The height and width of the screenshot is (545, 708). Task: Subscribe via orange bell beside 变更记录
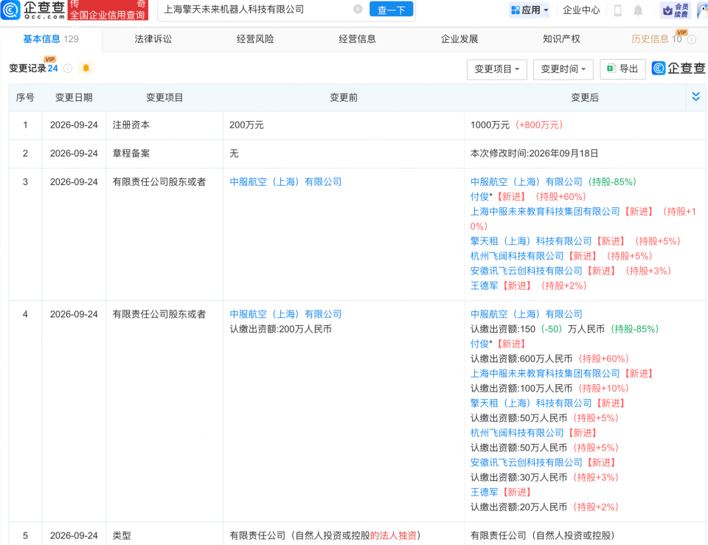coord(86,68)
